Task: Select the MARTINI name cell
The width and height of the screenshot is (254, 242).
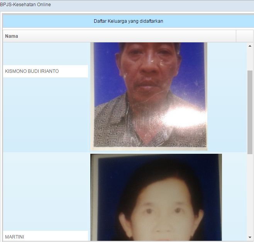Action: (46, 236)
